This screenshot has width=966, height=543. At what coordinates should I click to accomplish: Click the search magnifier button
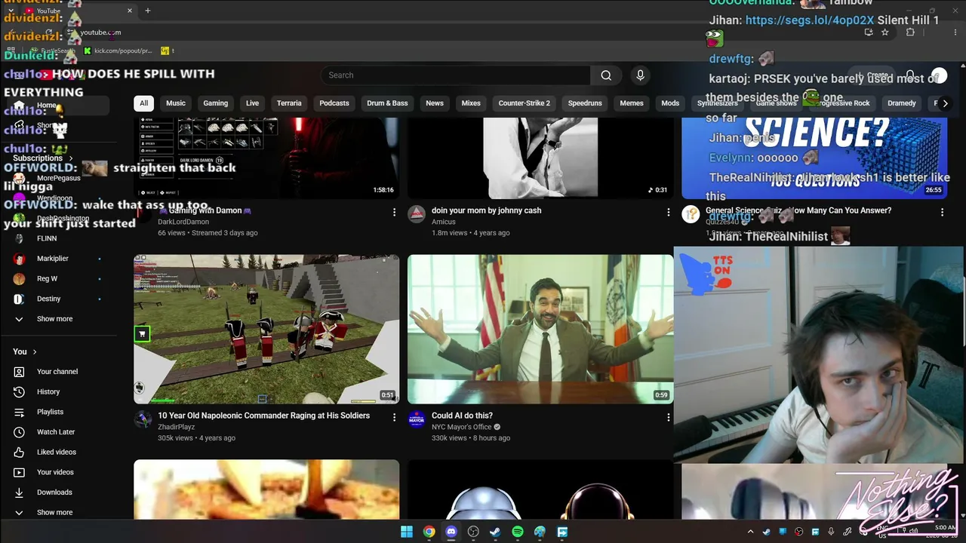click(606, 75)
